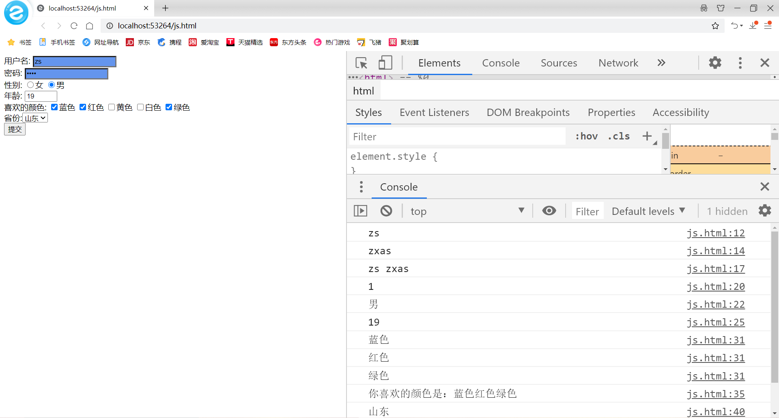Select the 女 gender radio button
The height and width of the screenshot is (418, 779).
(30, 85)
